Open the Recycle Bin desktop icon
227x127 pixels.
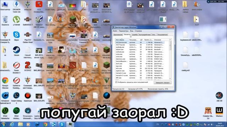[5, 20]
